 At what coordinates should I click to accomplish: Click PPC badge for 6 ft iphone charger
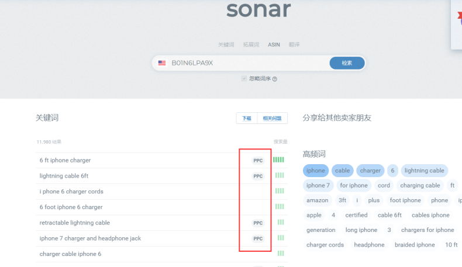point(258,160)
